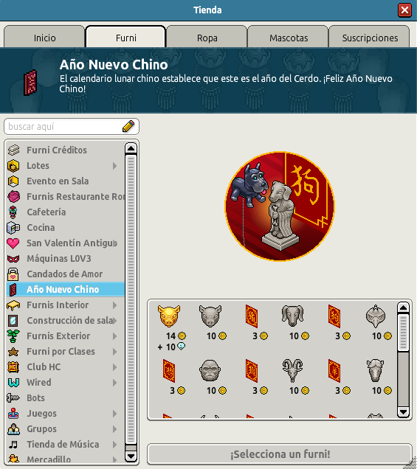
Task: Select the stone dog head furni
Action: tap(292, 316)
